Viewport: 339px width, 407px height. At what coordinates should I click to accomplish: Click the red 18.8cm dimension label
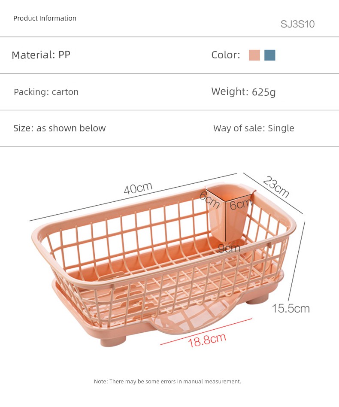[x=206, y=340]
